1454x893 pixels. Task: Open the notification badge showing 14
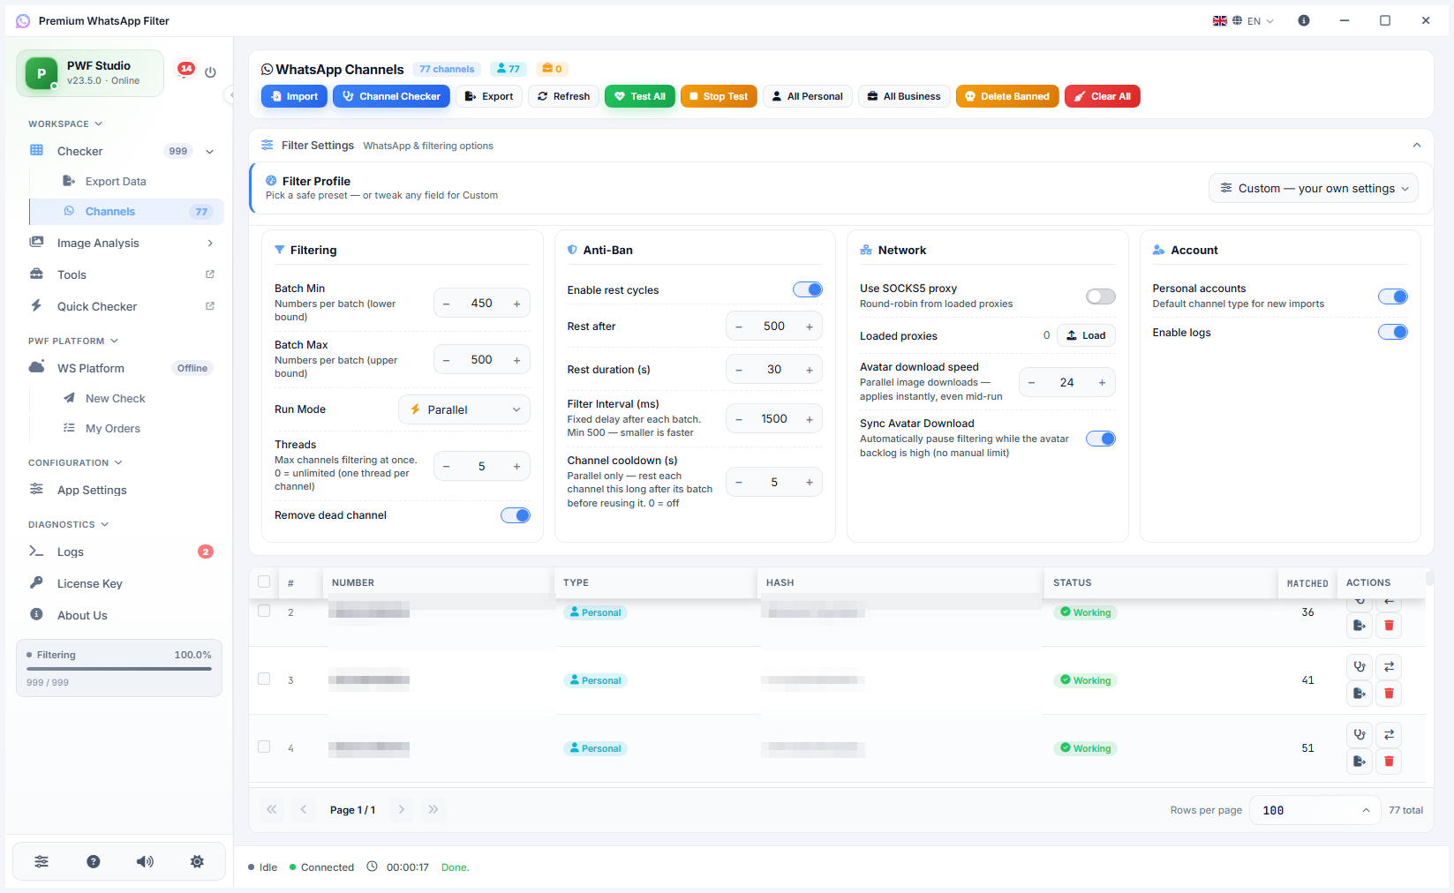click(185, 69)
